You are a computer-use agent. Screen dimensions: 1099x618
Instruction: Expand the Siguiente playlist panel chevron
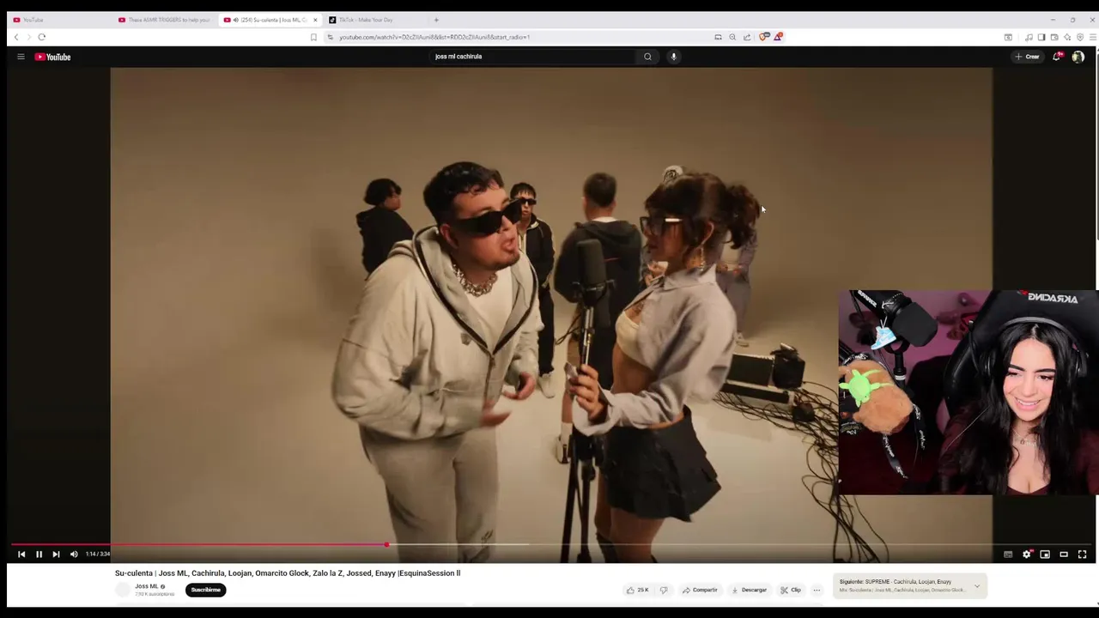click(x=976, y=586)
